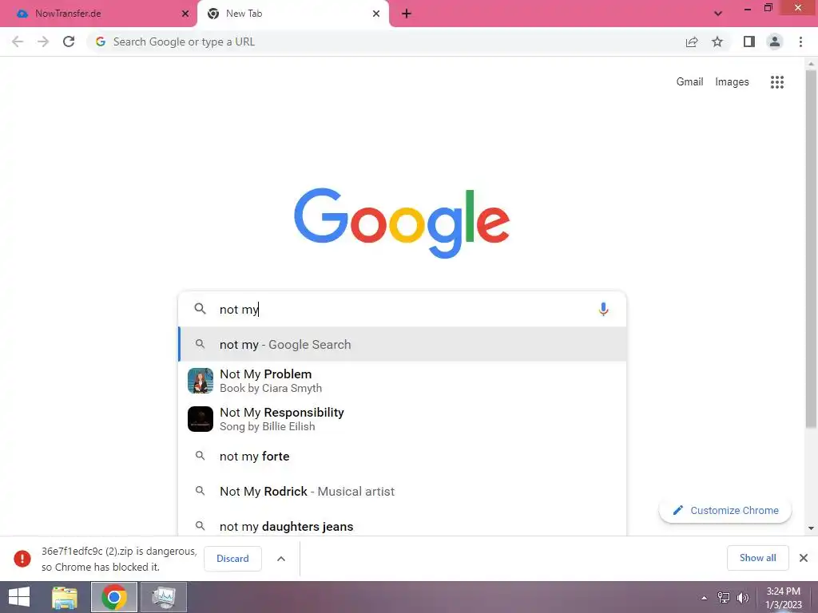
Task: Click the Not My Problem book thumbnail
Action: (x=201, y=381)
